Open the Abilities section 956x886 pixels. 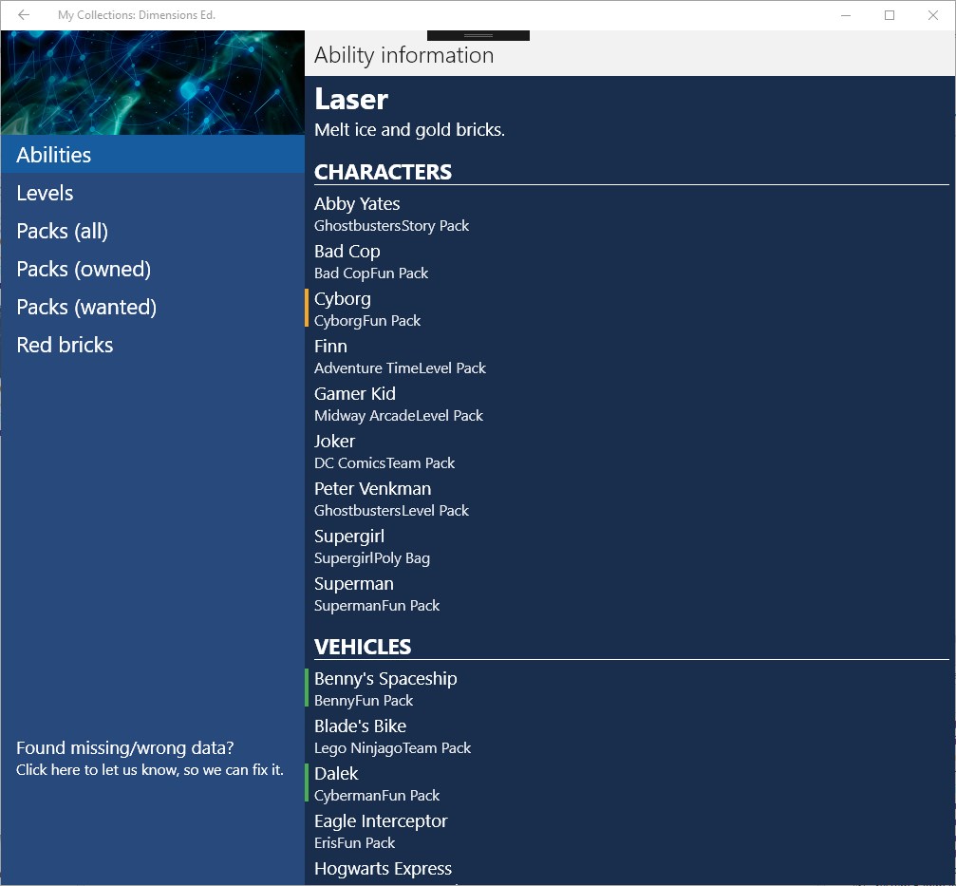pos(153,154)
